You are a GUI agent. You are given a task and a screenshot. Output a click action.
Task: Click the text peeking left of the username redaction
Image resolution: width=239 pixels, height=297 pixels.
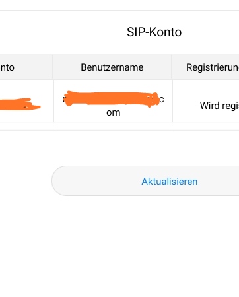63,99
